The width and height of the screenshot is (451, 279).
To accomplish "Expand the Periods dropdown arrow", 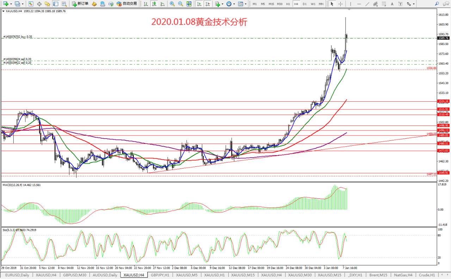I will click(x=234, y=4).
